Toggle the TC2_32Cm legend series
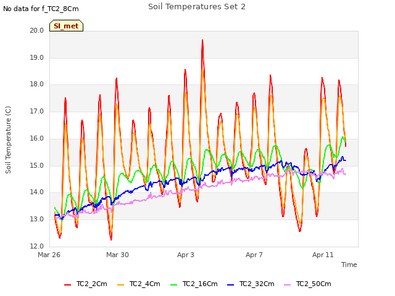395x296 pixels. (251, 284)
